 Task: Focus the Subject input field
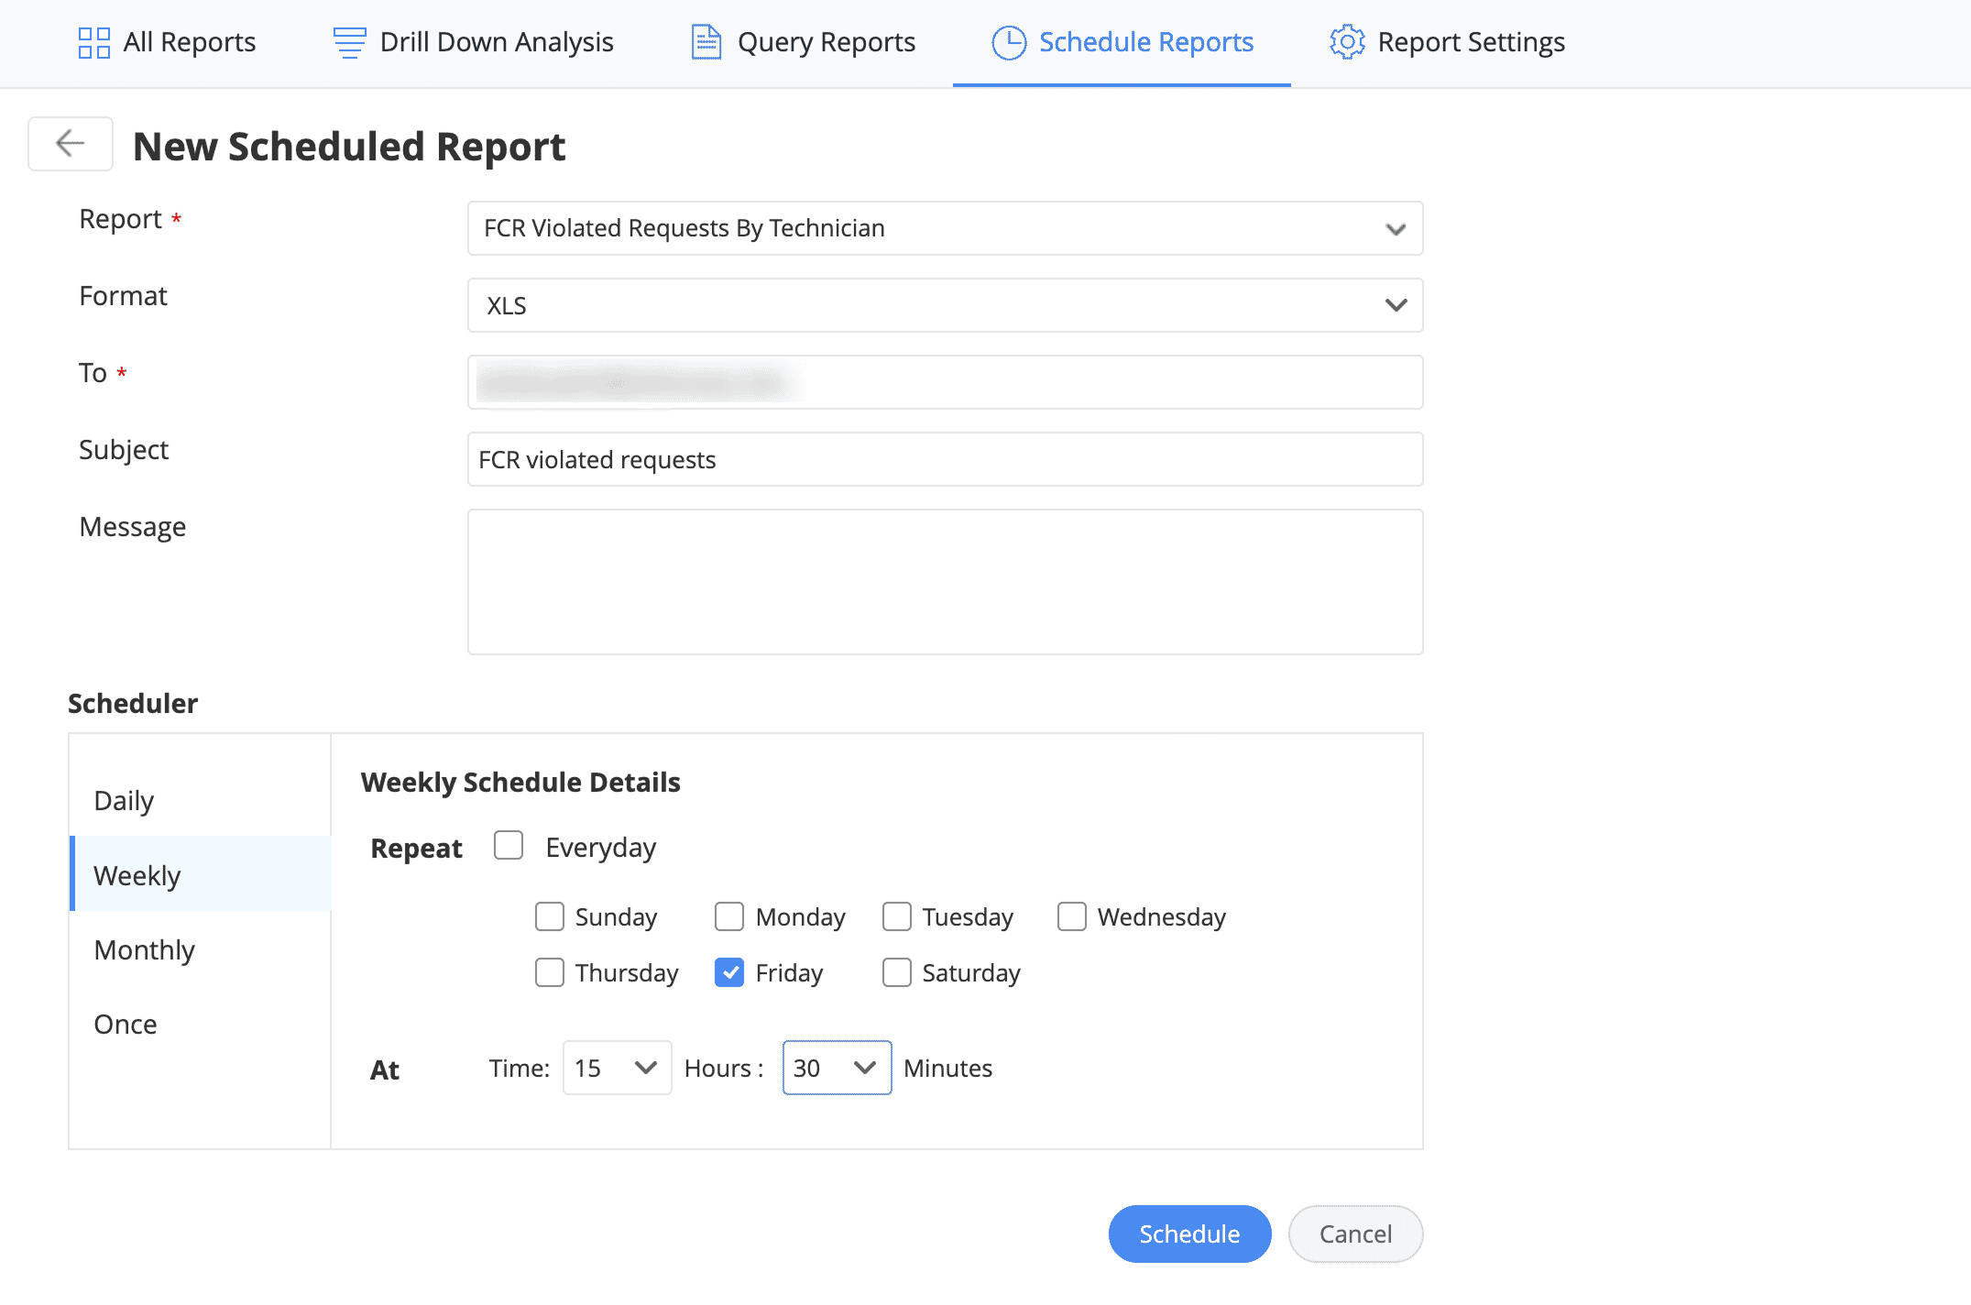(x=944, y=459)
